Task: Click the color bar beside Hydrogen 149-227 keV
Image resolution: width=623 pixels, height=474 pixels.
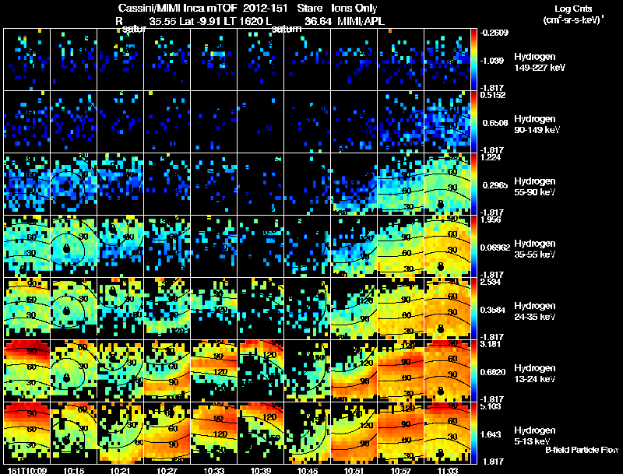Action: [473, 60]
